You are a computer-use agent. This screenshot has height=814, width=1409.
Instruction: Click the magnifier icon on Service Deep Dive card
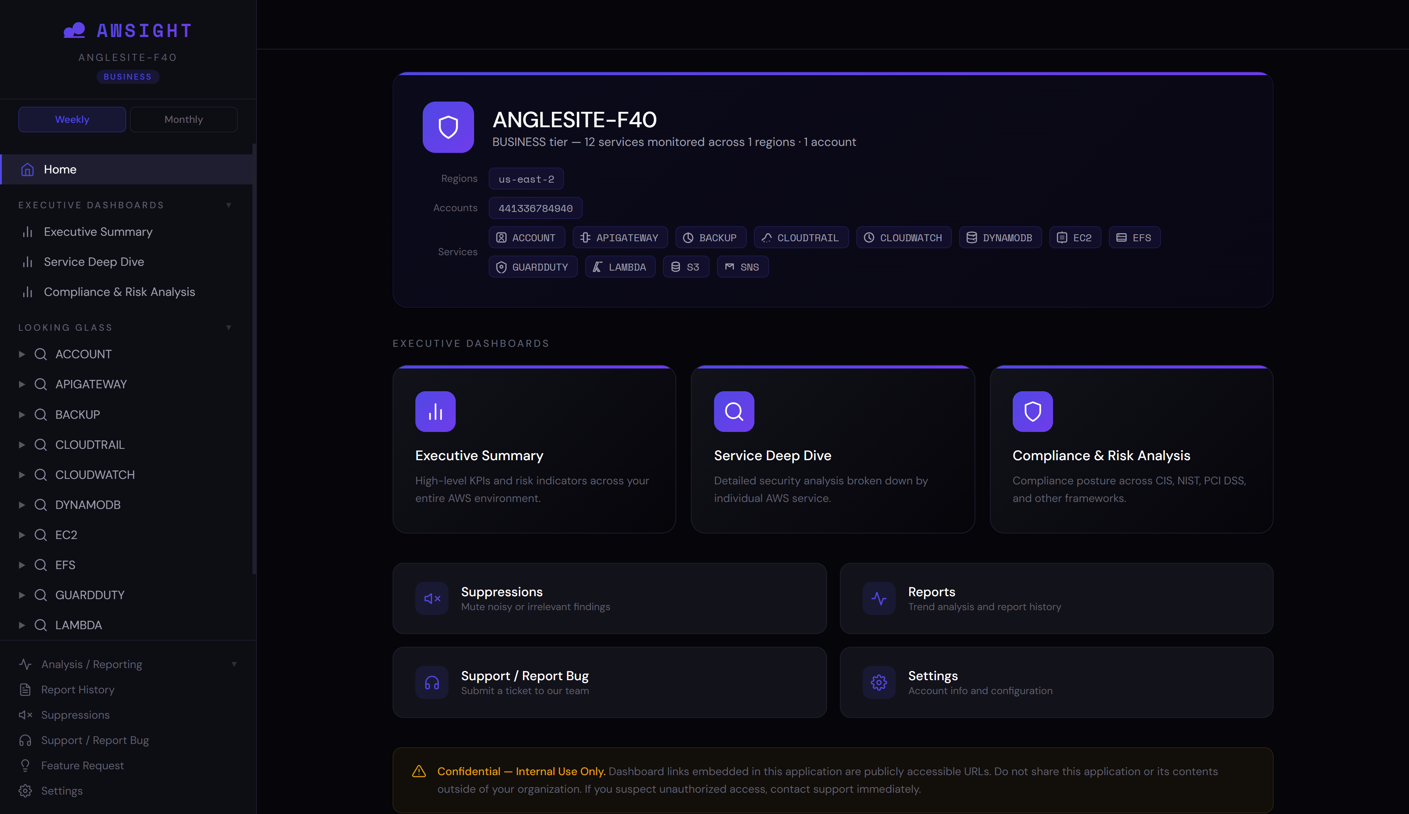click(x=734, y=412)
